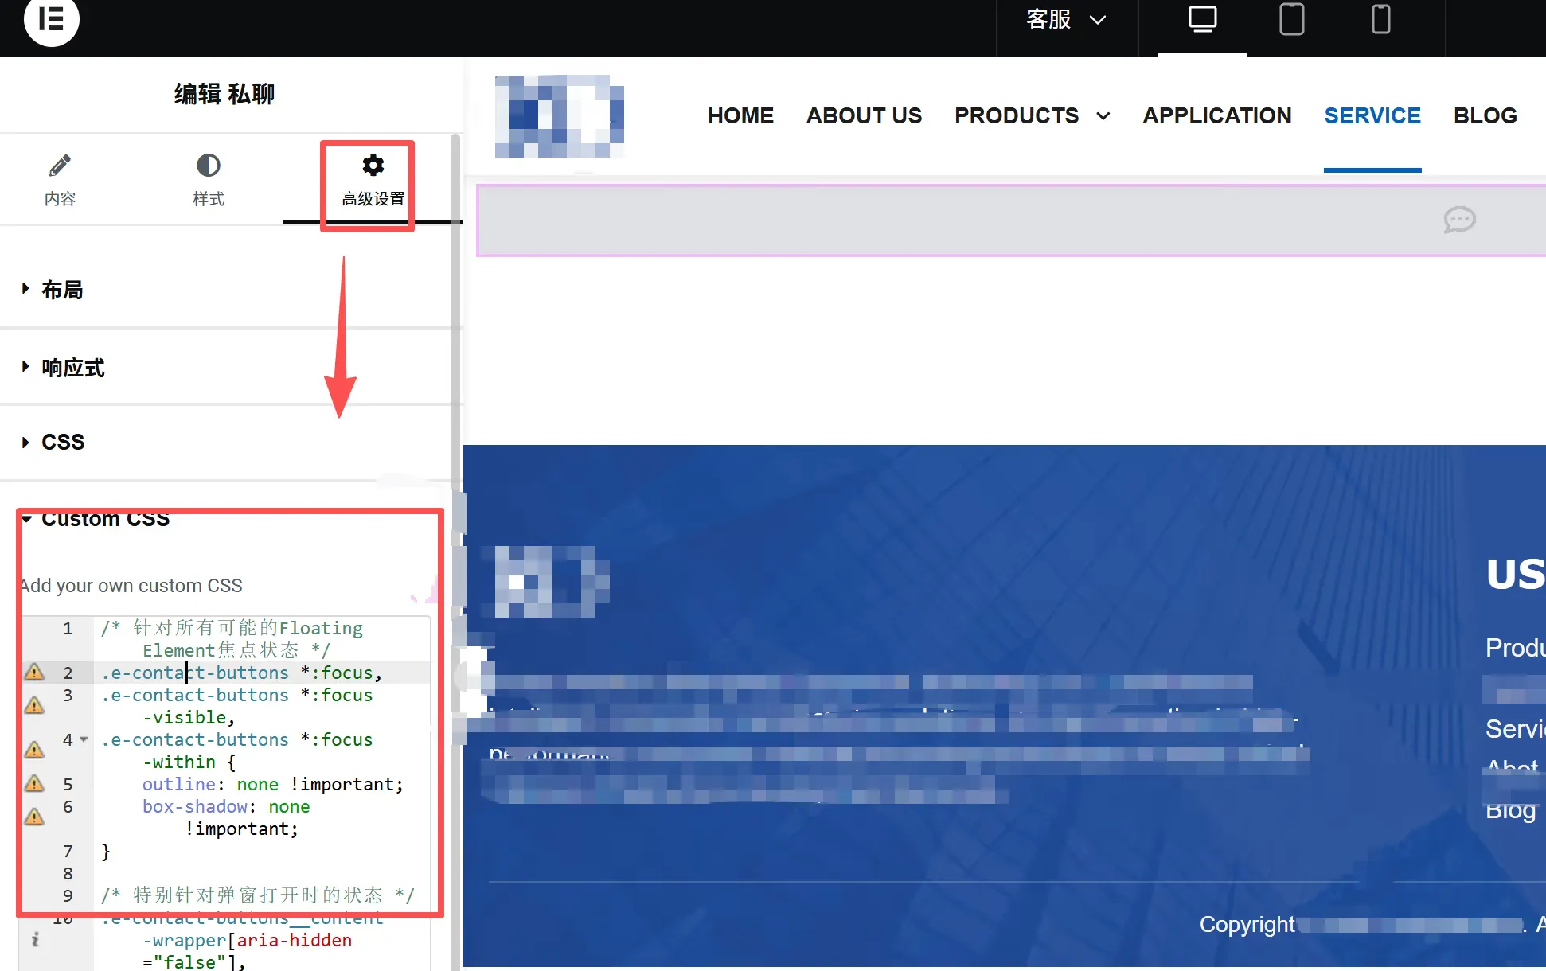1546x971 pixels.
Task: Switch to tablet device preview
Action: coord(1291,19)
